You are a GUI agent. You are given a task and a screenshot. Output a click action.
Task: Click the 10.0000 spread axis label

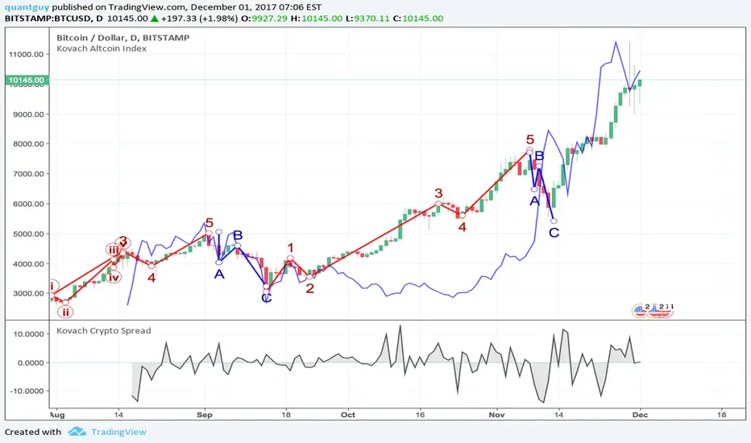click(x=29, y=333)
